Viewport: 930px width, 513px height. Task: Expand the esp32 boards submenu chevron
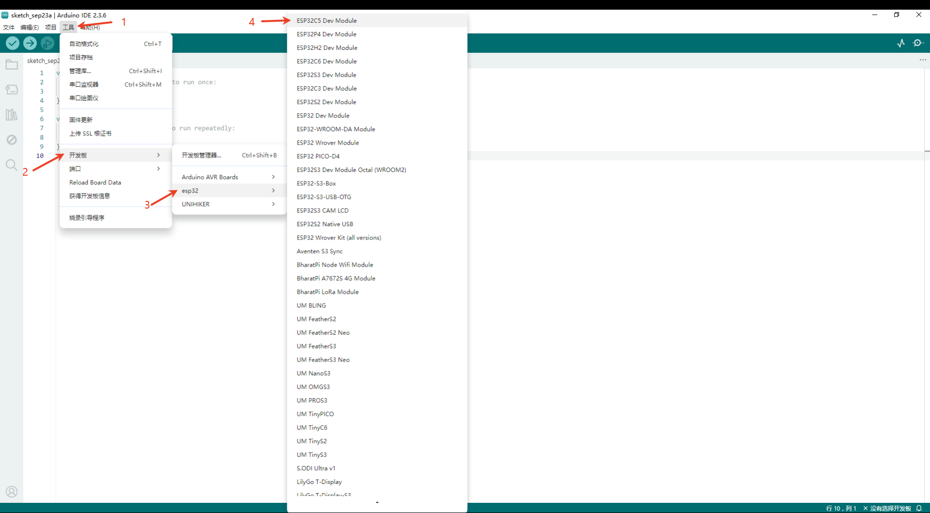pos(273,190)
